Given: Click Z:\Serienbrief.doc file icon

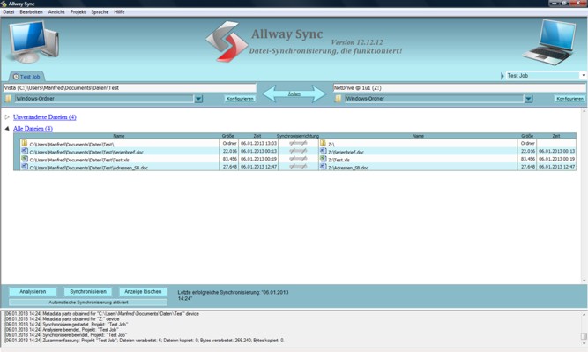Looking at the screenshot, I should pyautogui.click(x=323, y=151).
